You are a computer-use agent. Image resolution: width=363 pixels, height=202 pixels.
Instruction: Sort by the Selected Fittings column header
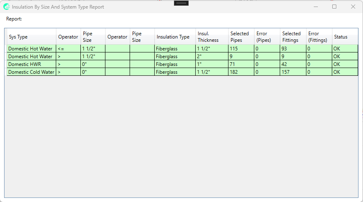[x=293, y=37]
